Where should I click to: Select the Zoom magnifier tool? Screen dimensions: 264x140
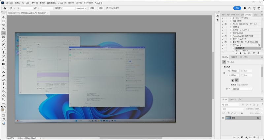click(x=3, y=99)
